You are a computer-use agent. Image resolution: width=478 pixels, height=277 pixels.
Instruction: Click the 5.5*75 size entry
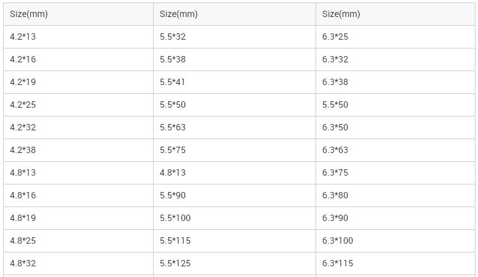234,150
